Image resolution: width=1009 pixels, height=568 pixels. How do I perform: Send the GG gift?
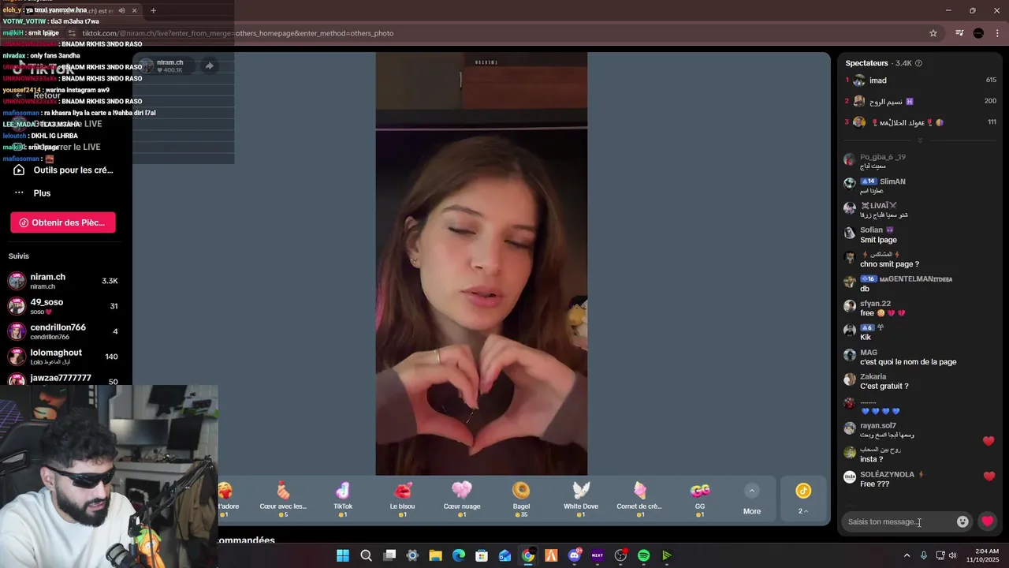(700, 499)
